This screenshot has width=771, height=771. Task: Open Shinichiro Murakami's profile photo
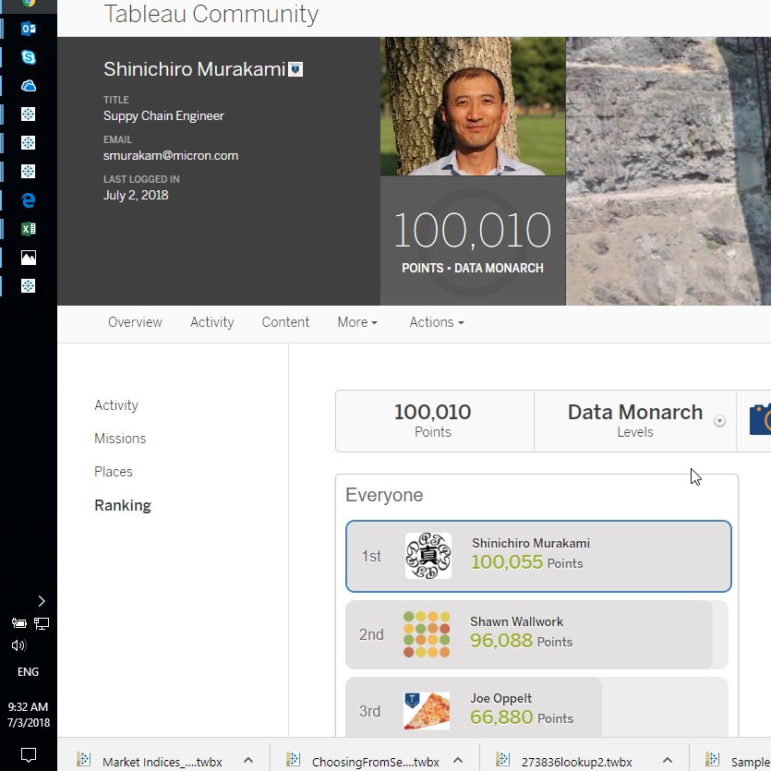click(x=473, y=106)
